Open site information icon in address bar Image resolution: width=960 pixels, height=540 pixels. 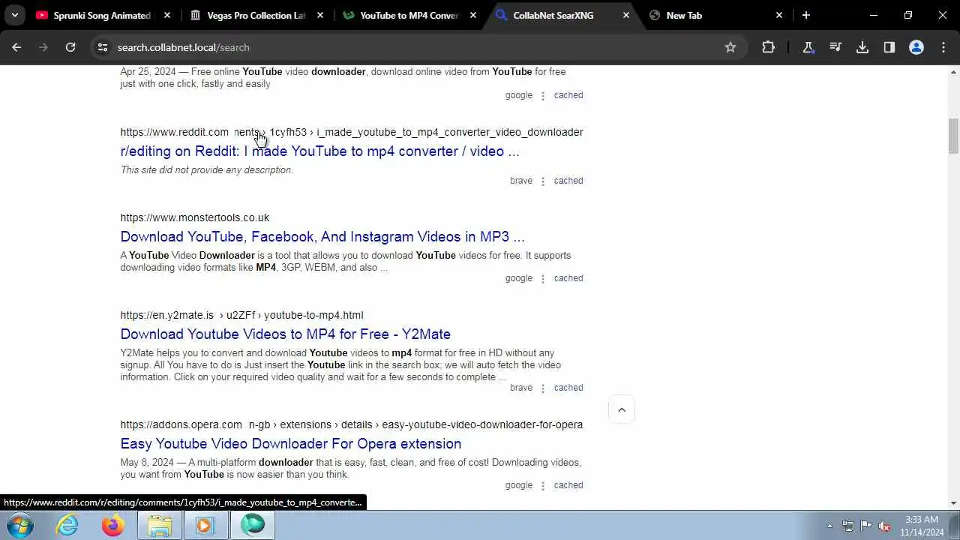click(x=103, y=47)
